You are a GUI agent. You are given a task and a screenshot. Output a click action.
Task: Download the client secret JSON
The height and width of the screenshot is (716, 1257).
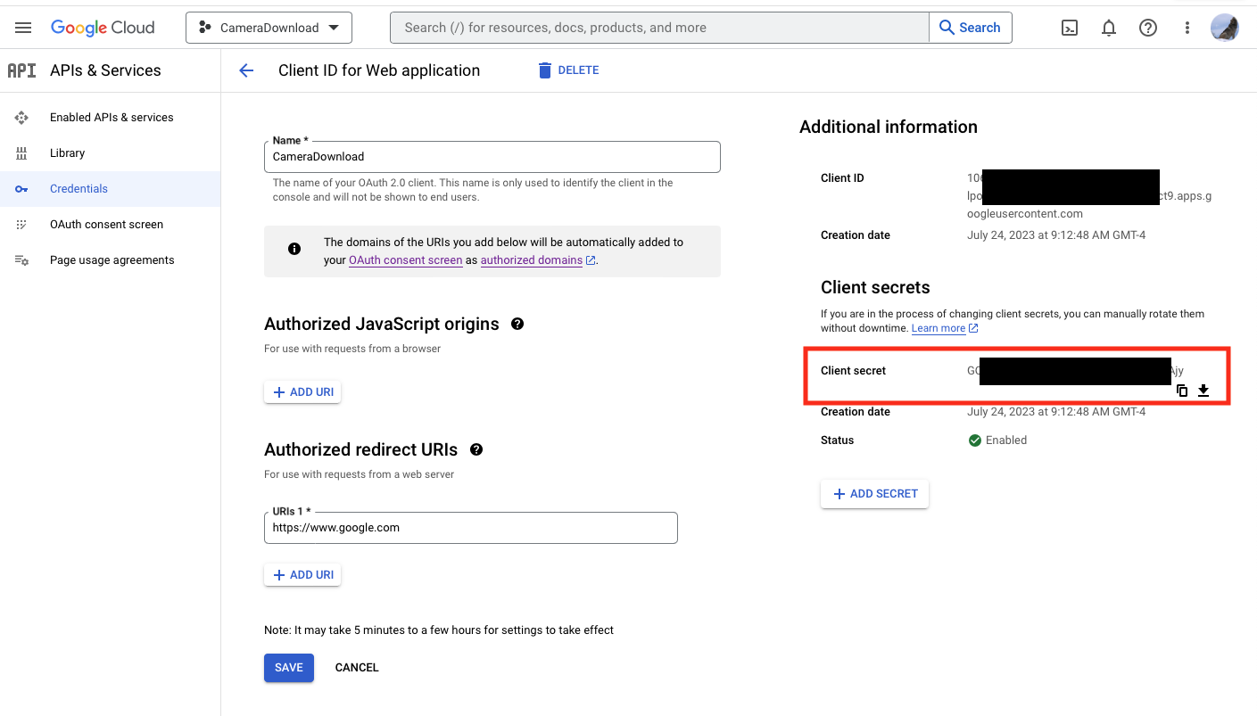(x=1203, y=391)
